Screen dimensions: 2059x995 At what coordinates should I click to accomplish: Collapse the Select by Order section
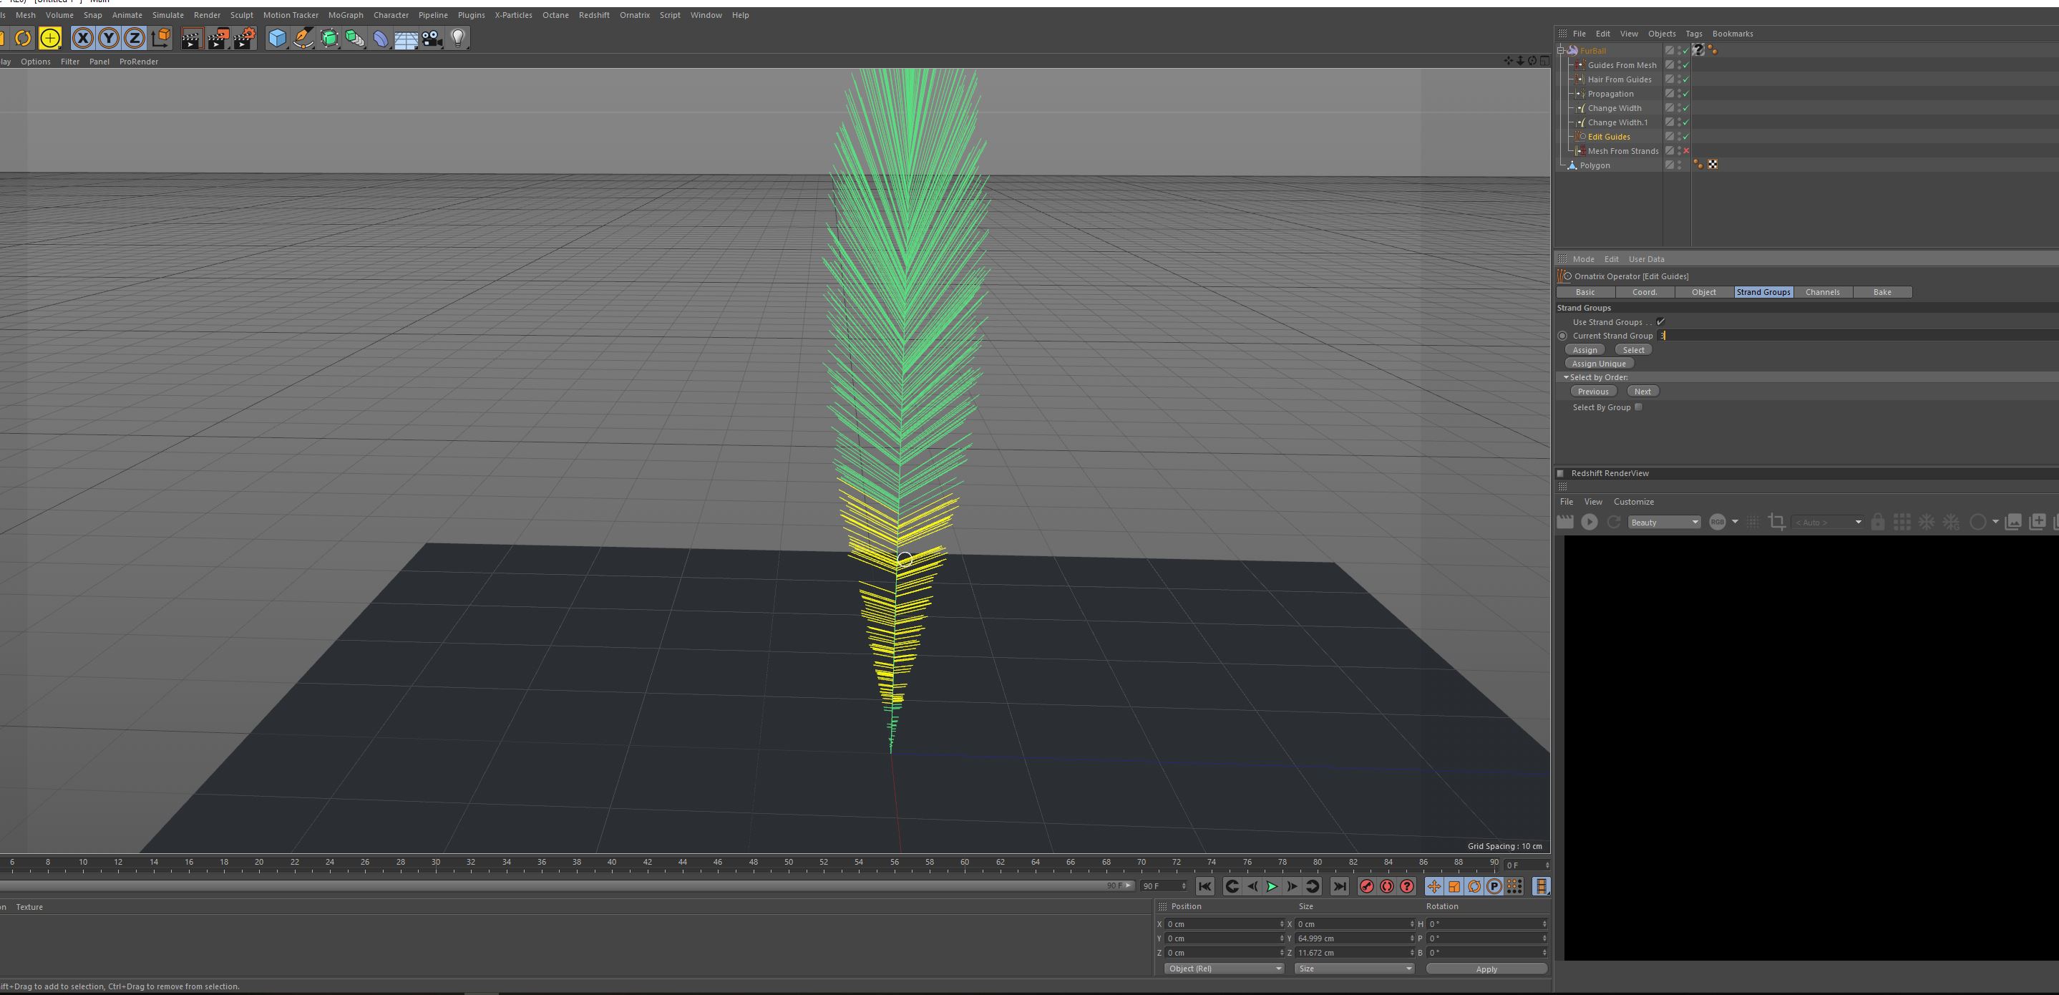(1566, 377)
